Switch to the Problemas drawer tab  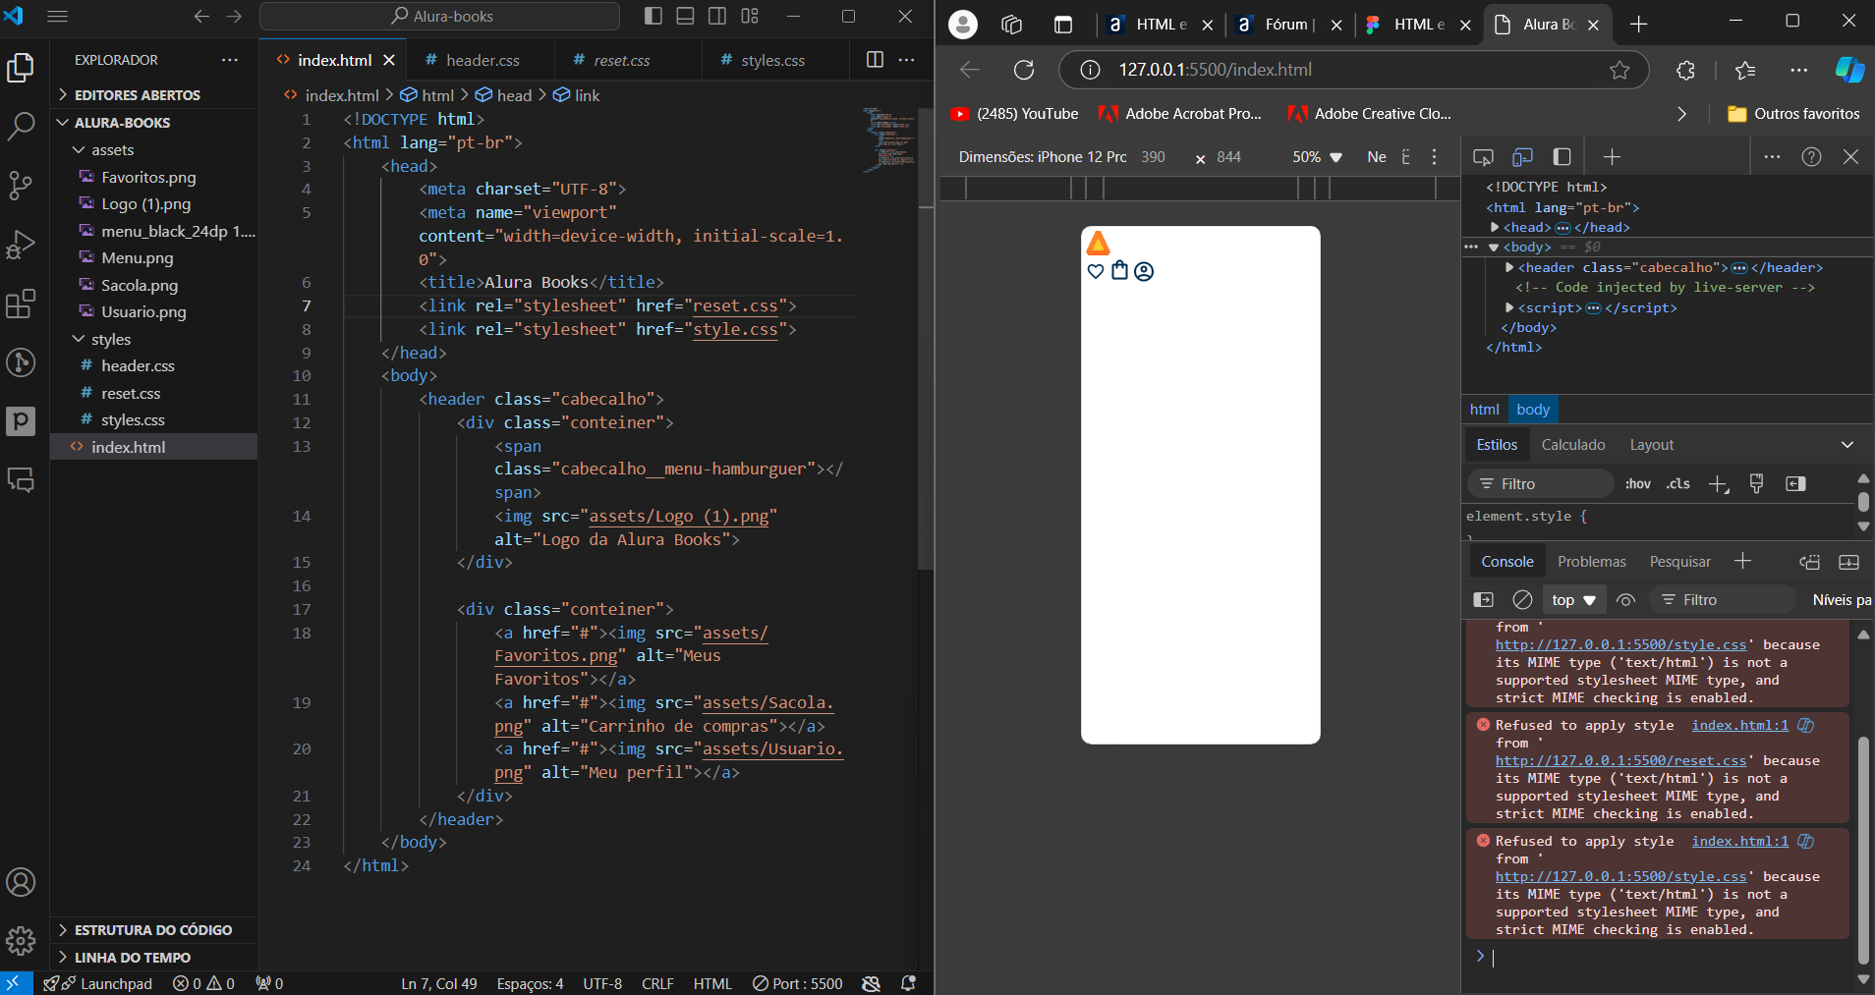pos(1591,562)
